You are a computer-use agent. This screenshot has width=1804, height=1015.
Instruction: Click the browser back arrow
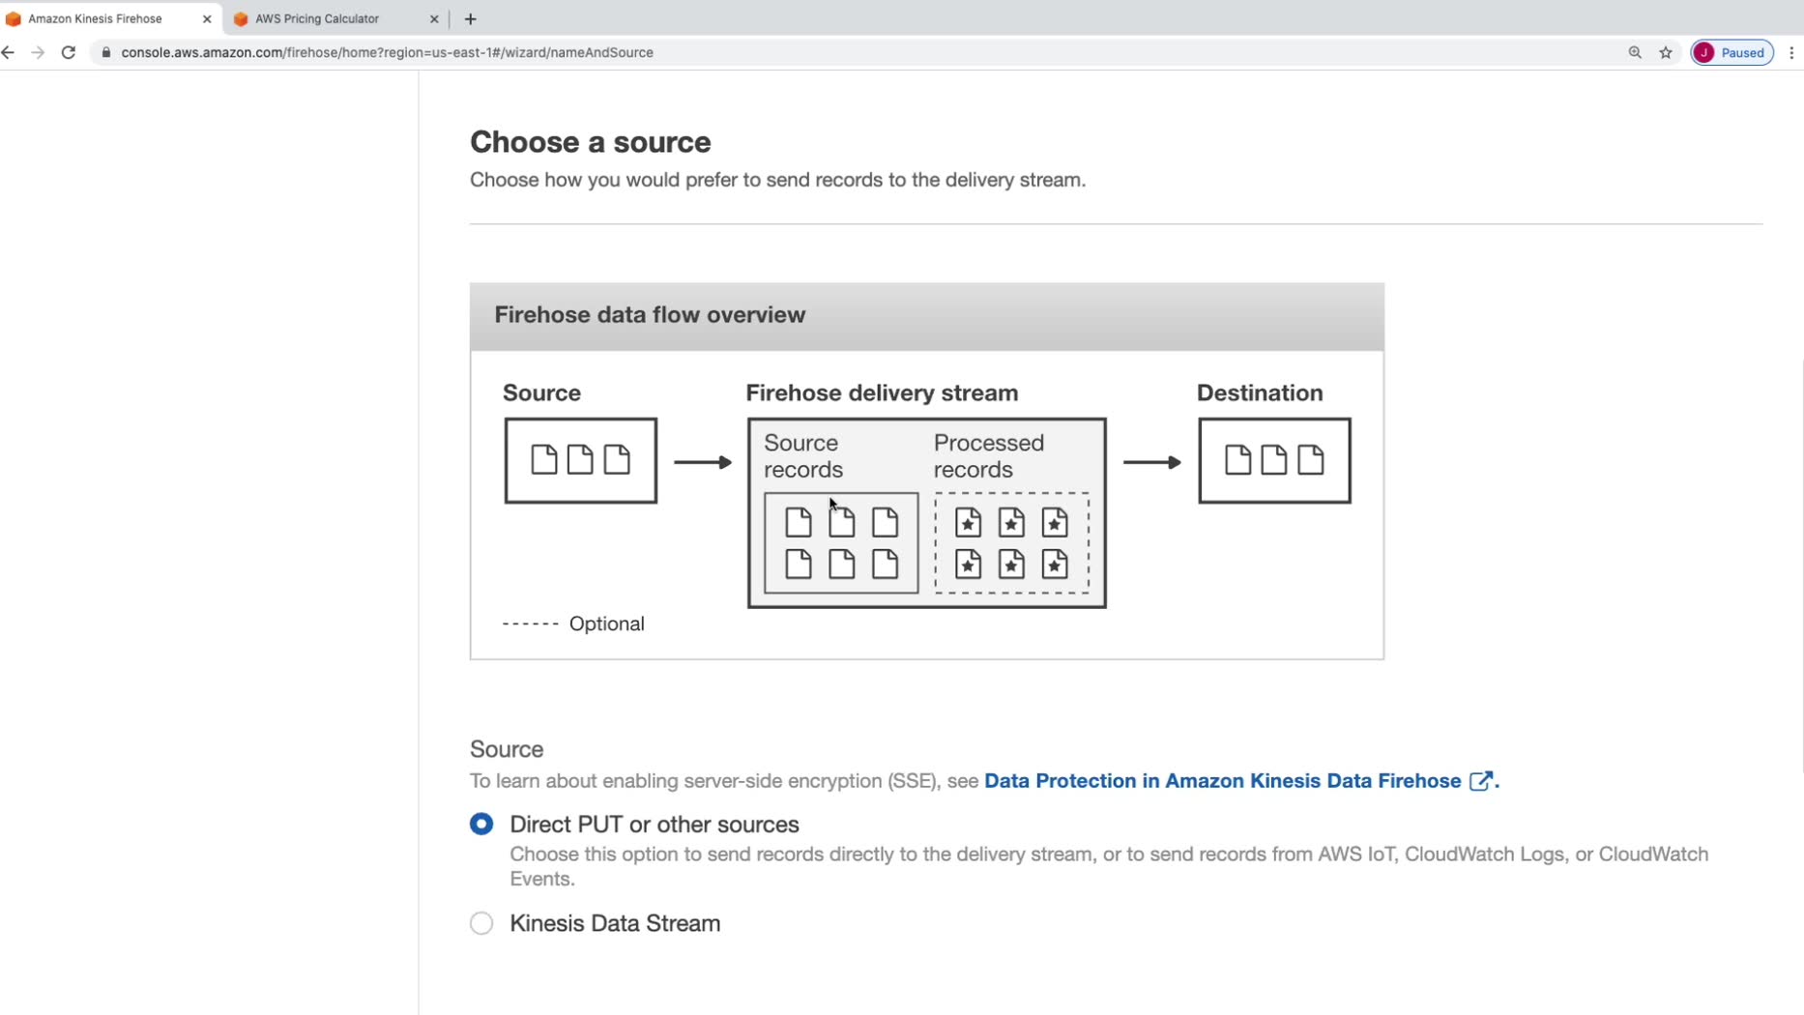(x=9, y=52)
